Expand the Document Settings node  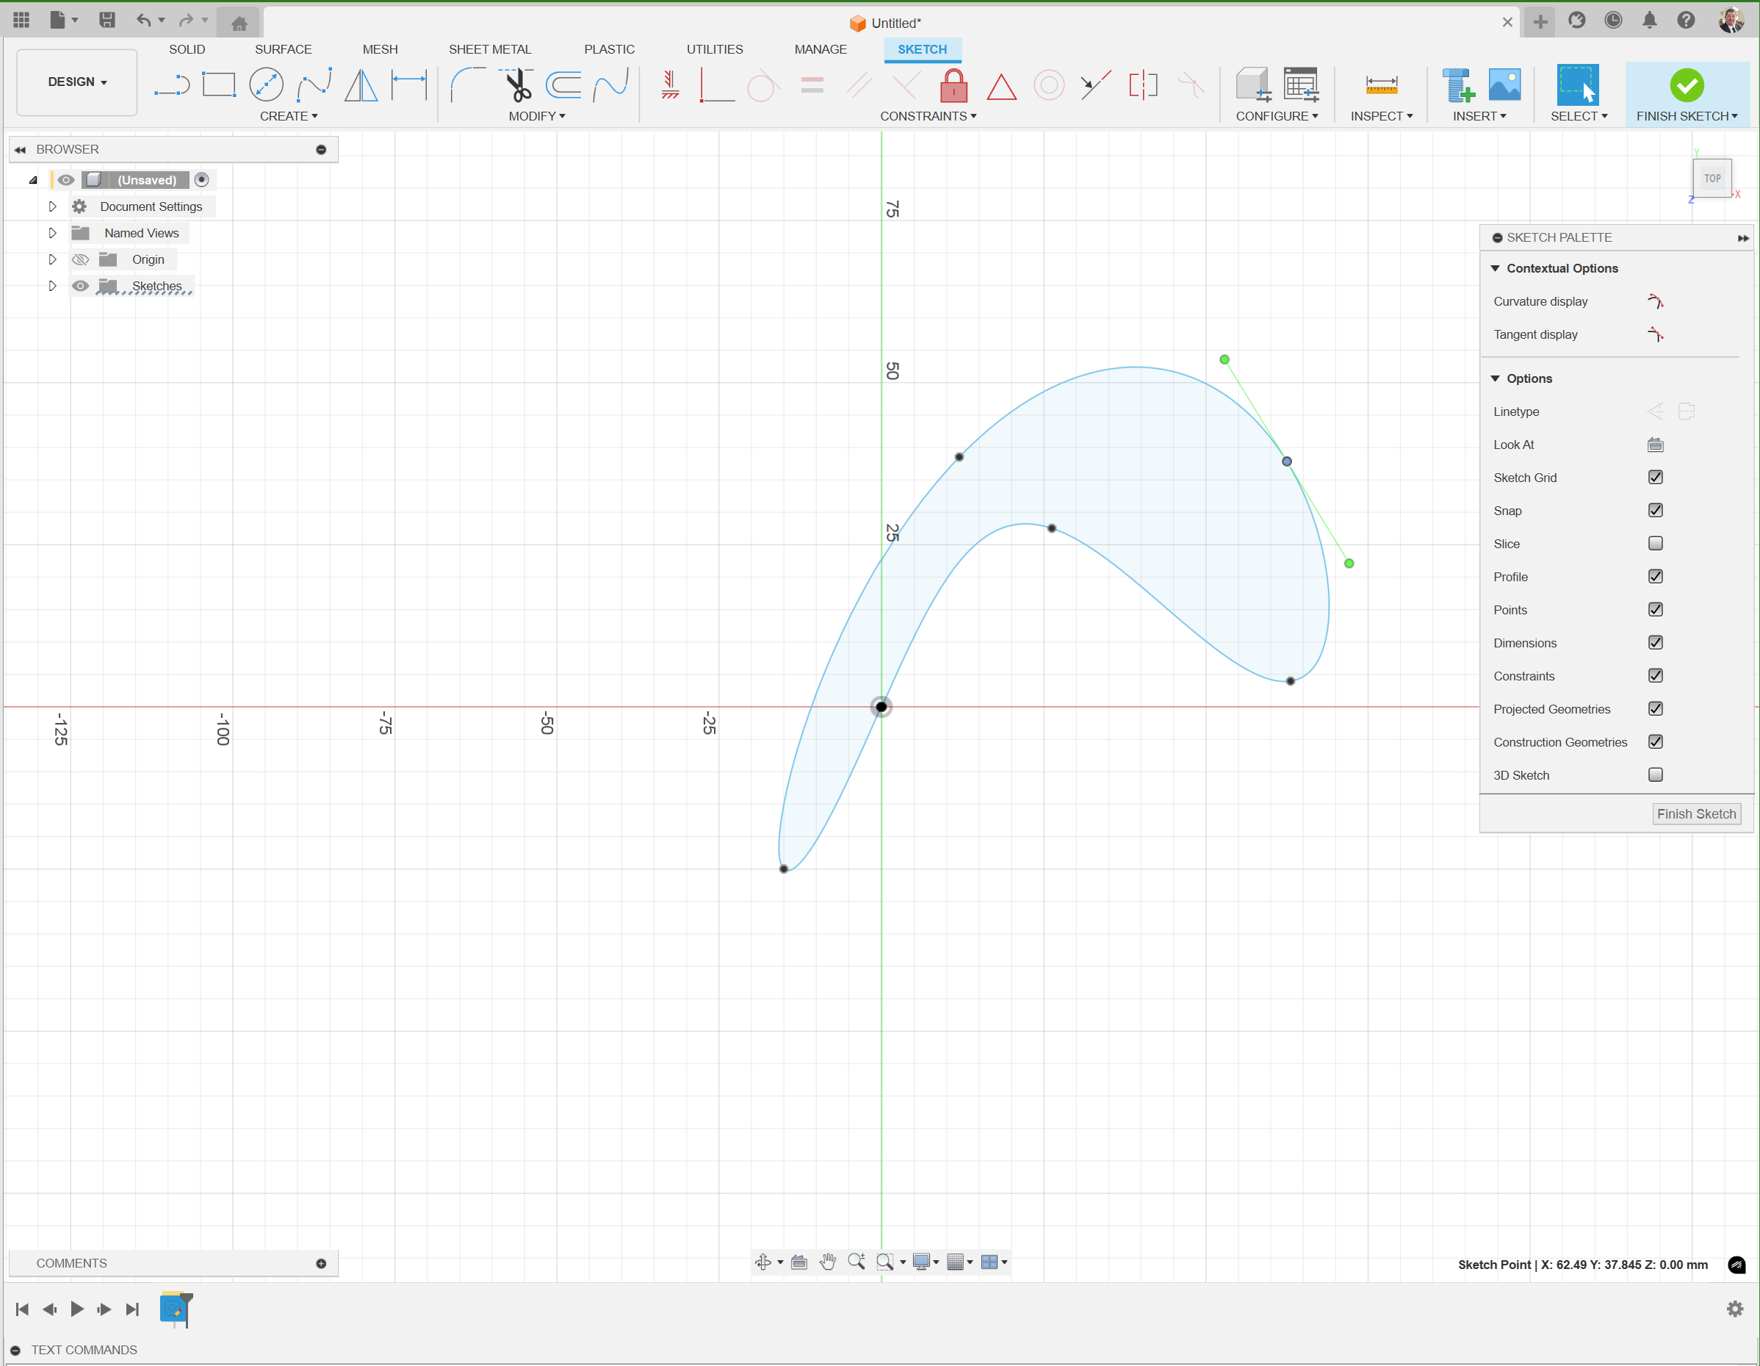tap(52, 207)
